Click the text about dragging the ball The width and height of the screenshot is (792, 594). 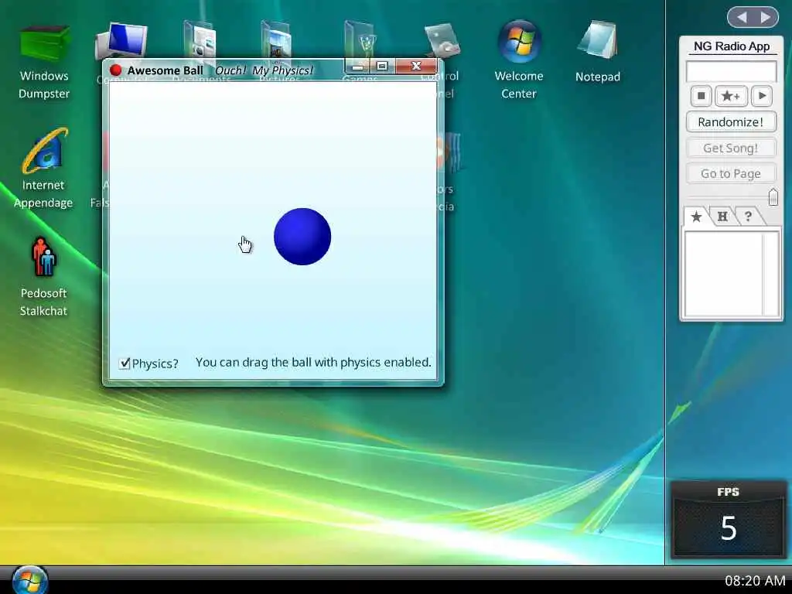(x=313, y=363)
